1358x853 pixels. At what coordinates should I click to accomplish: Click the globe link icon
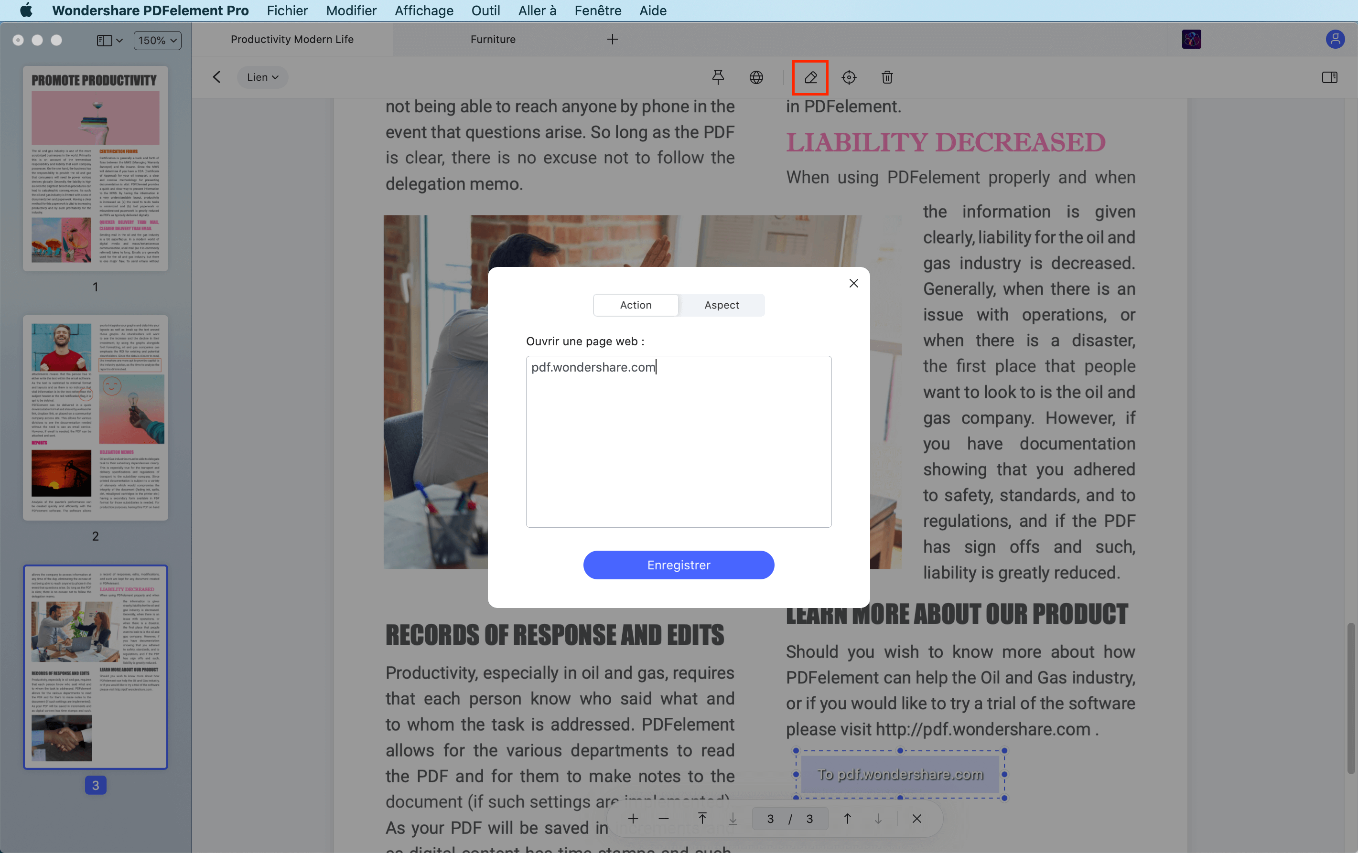tap(756, 77)
